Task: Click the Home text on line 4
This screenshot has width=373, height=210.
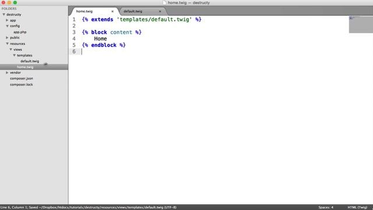Action: (x=100, y=38)
